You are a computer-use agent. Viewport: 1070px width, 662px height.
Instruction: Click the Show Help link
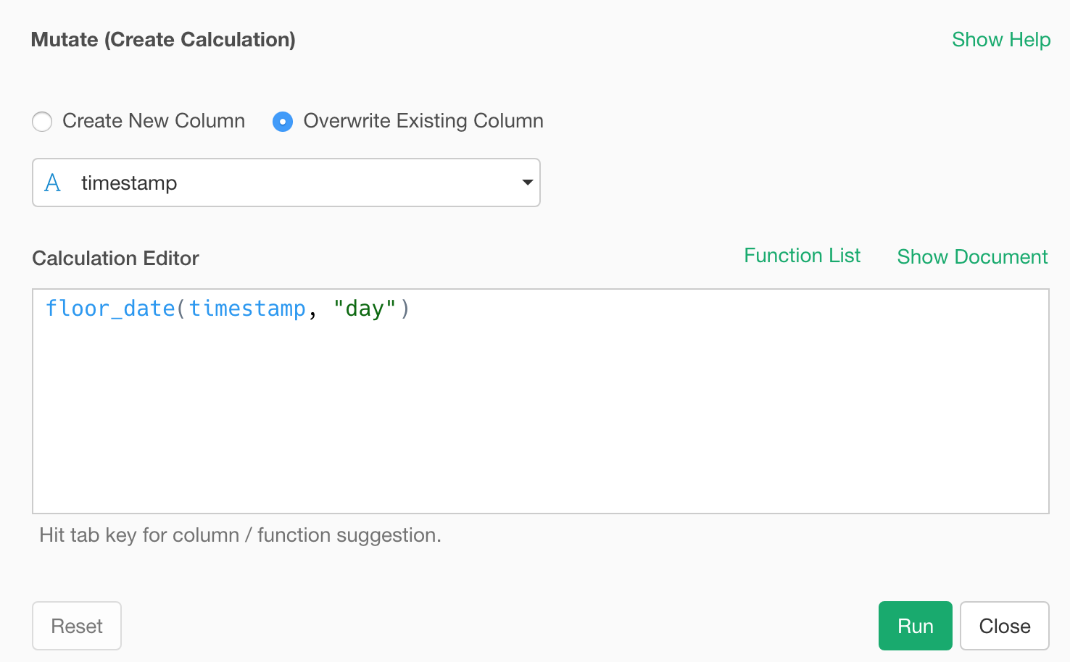1001,40
